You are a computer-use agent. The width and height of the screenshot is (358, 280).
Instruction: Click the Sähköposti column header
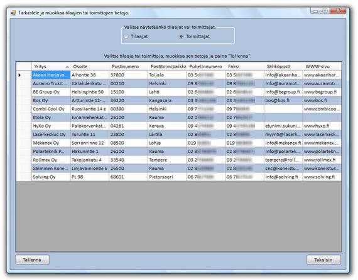pos(283,66)
